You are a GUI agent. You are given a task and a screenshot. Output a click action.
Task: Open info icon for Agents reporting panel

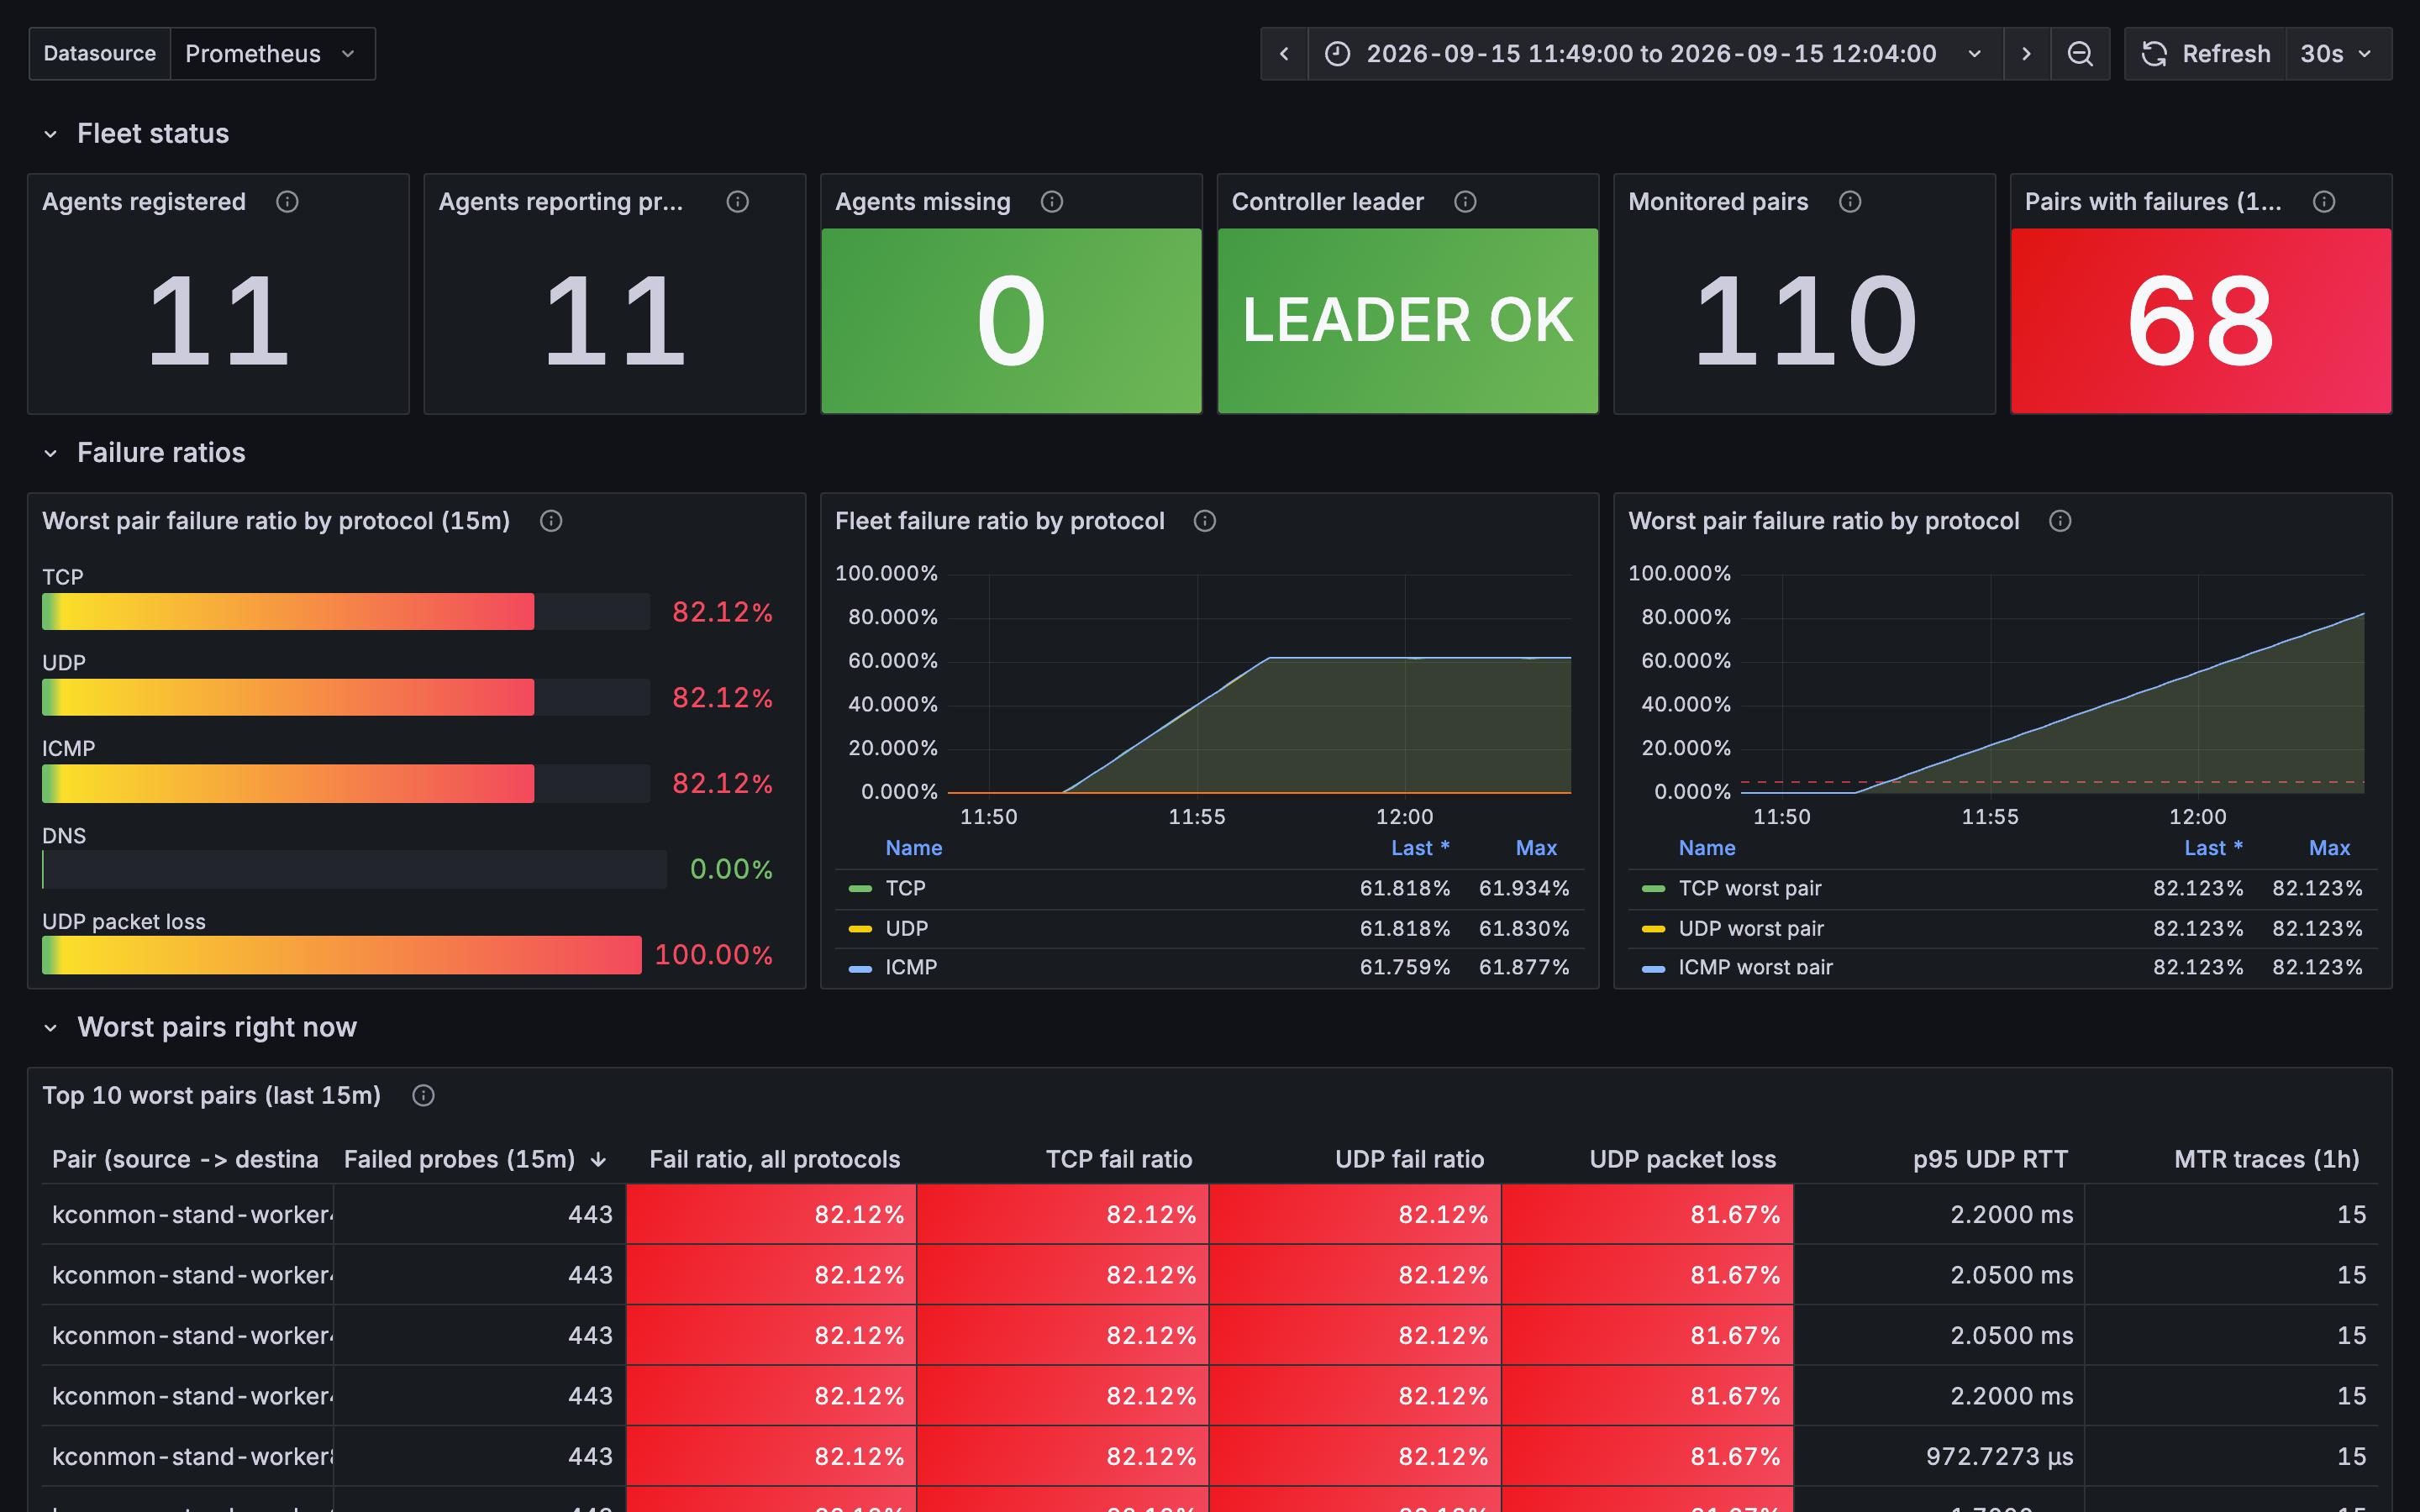738,202
